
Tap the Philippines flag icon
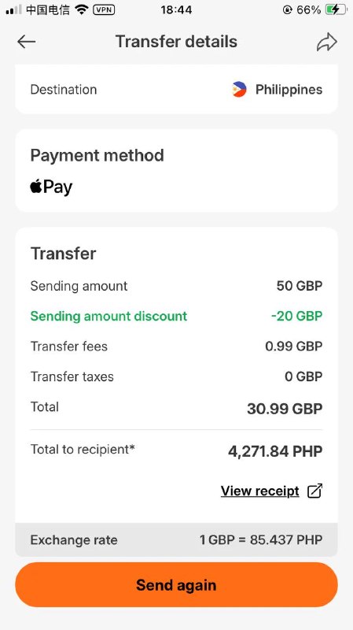tap(239, 89)
